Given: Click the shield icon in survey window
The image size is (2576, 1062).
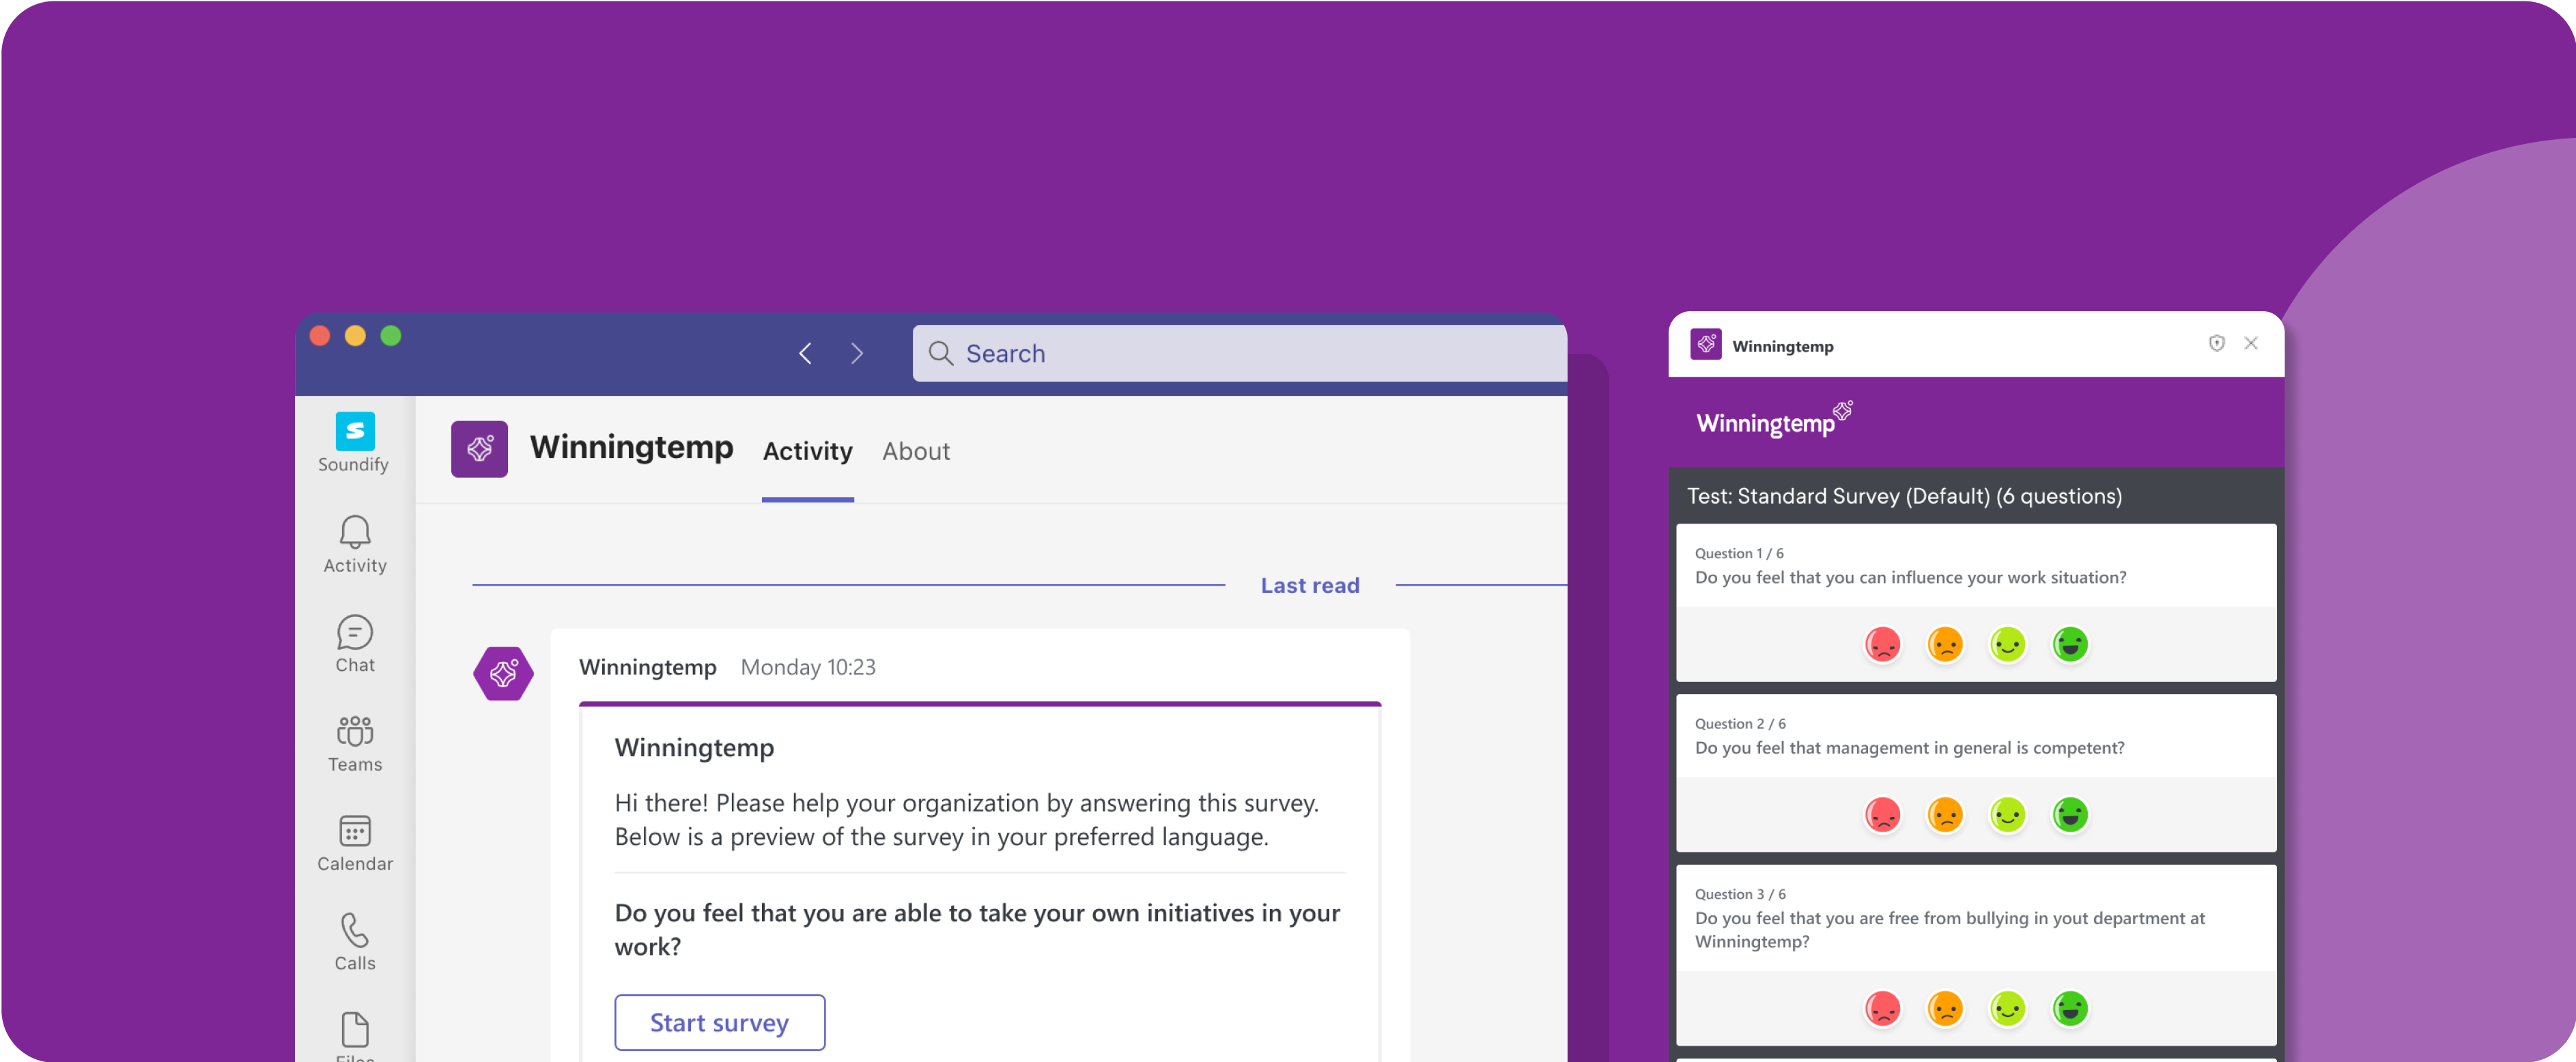Looking at the screenshot, I should coord(2216,343).
